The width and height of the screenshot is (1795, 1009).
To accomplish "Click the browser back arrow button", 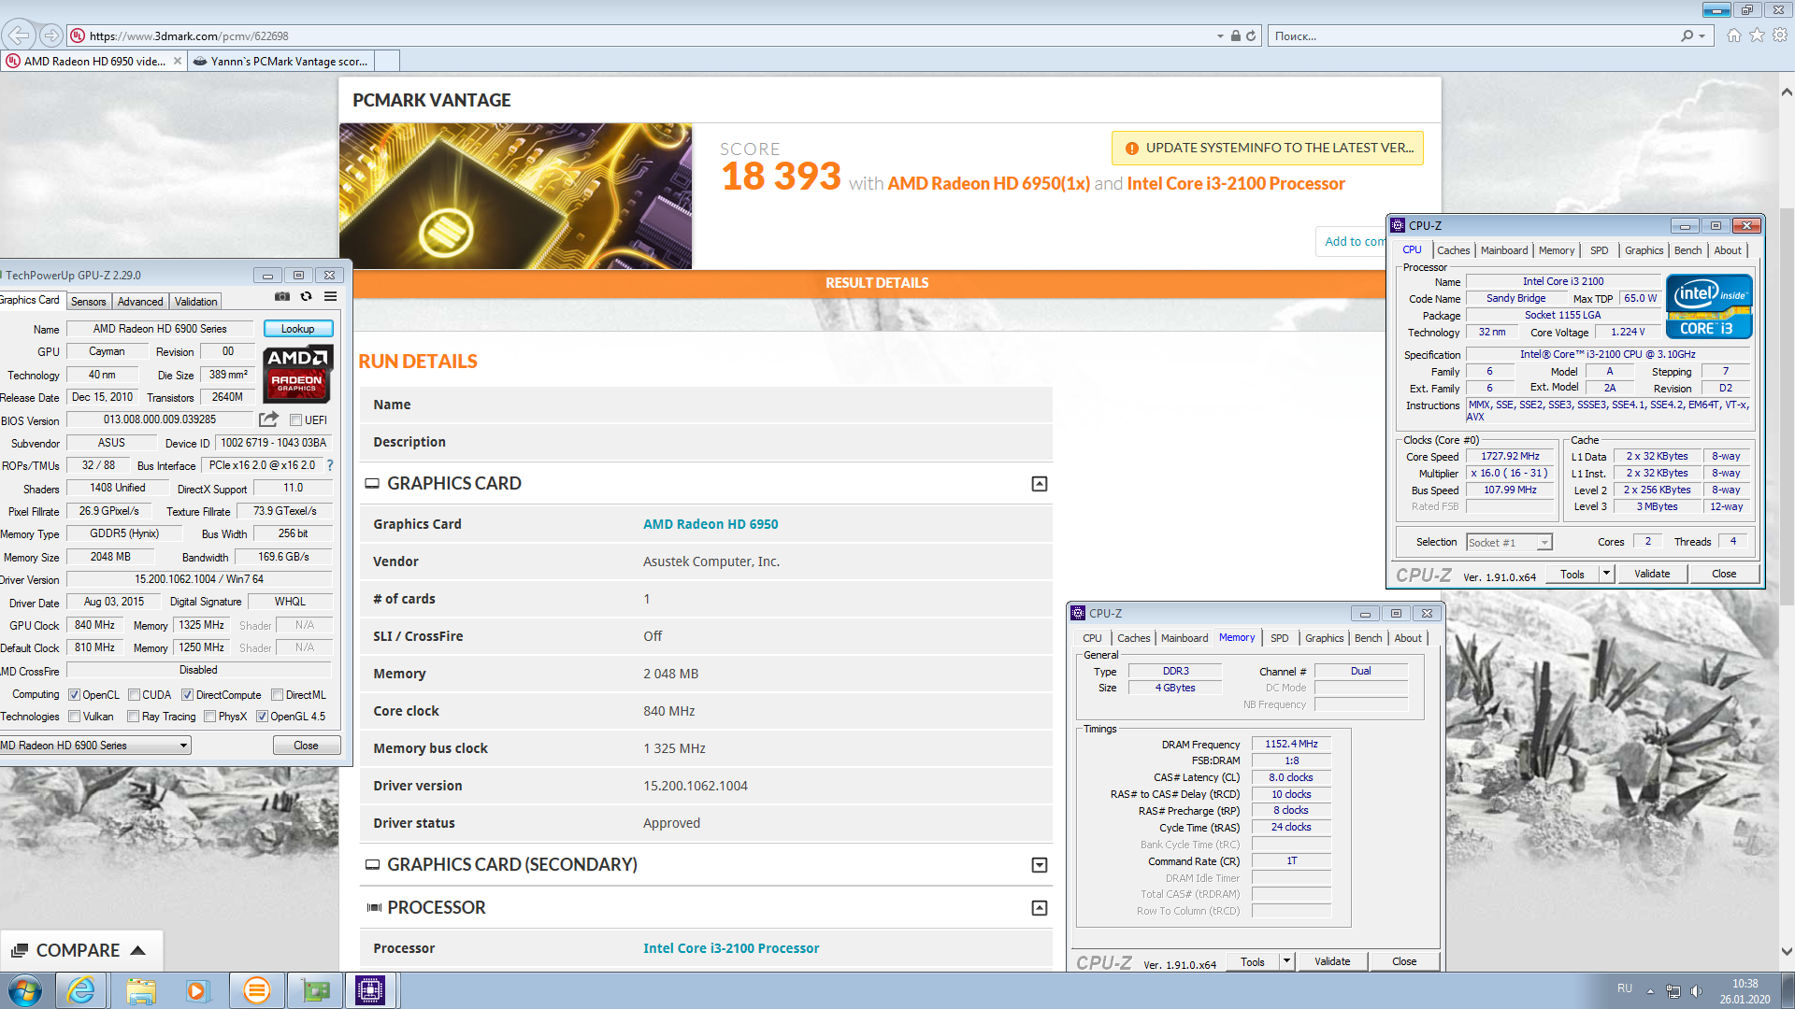I will point(19,36).
